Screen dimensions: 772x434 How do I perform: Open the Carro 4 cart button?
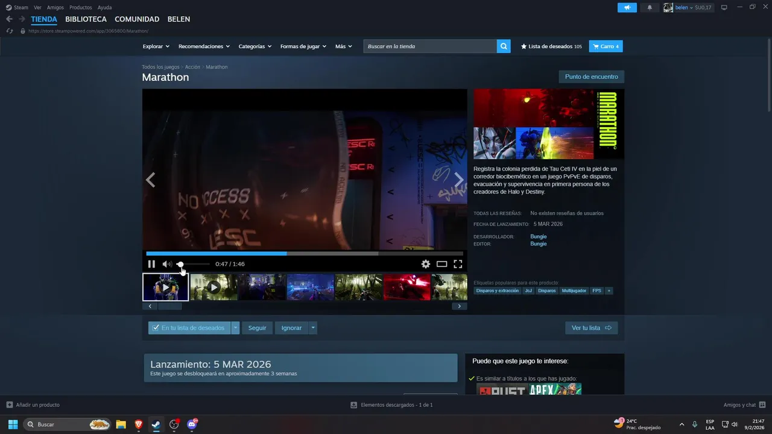[x=606, y=46]
